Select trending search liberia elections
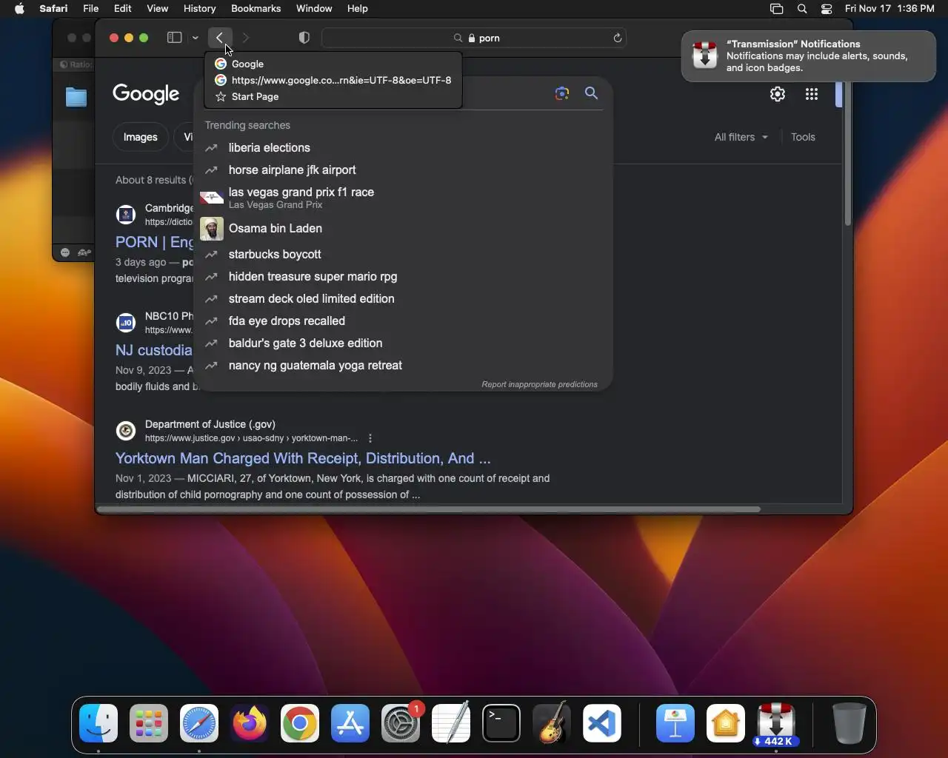This screenshot has height=758, width=948. click(x=404, y=147)
